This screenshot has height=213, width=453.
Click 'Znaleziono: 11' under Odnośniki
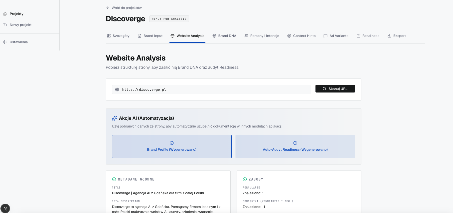pos(254,207)
